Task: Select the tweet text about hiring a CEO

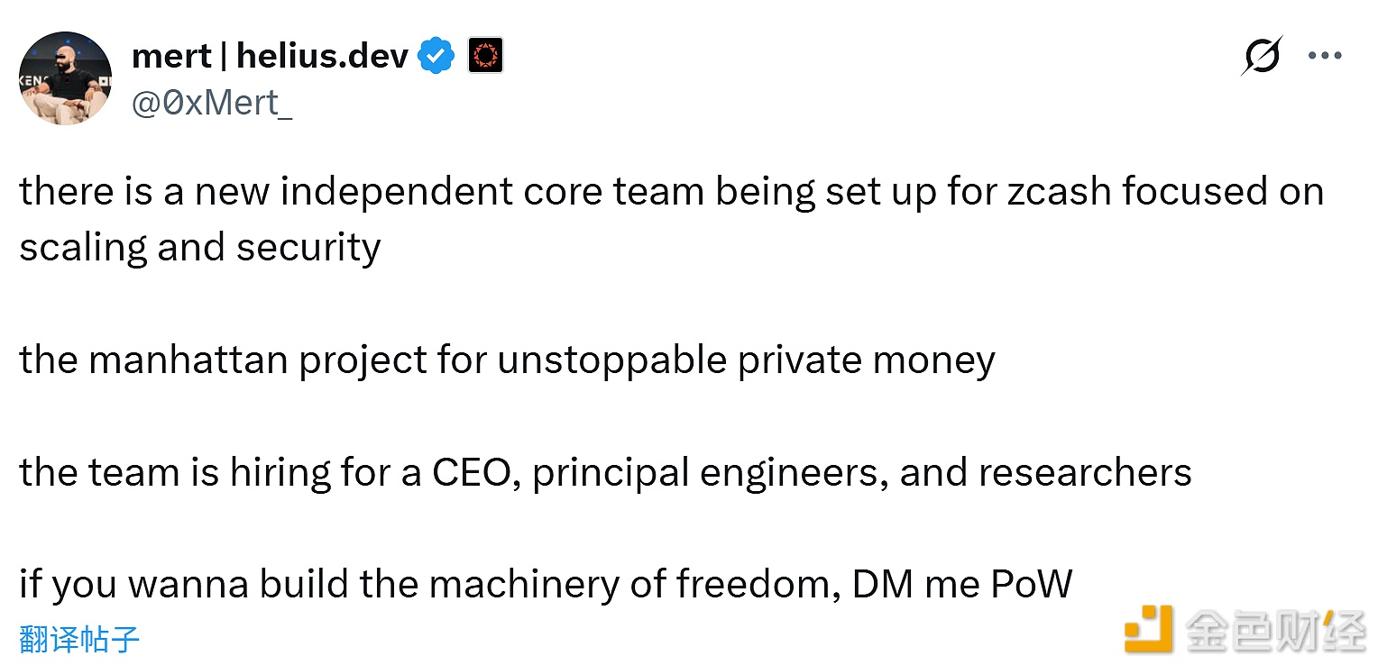Action: point(604,471)
